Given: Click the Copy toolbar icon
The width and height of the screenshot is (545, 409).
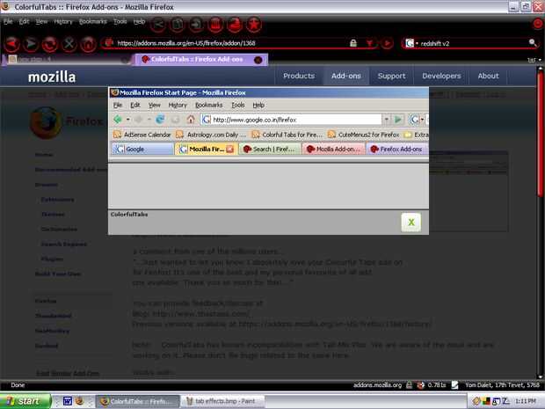Looking at the screenshot, I should click(x=178, y=25).
